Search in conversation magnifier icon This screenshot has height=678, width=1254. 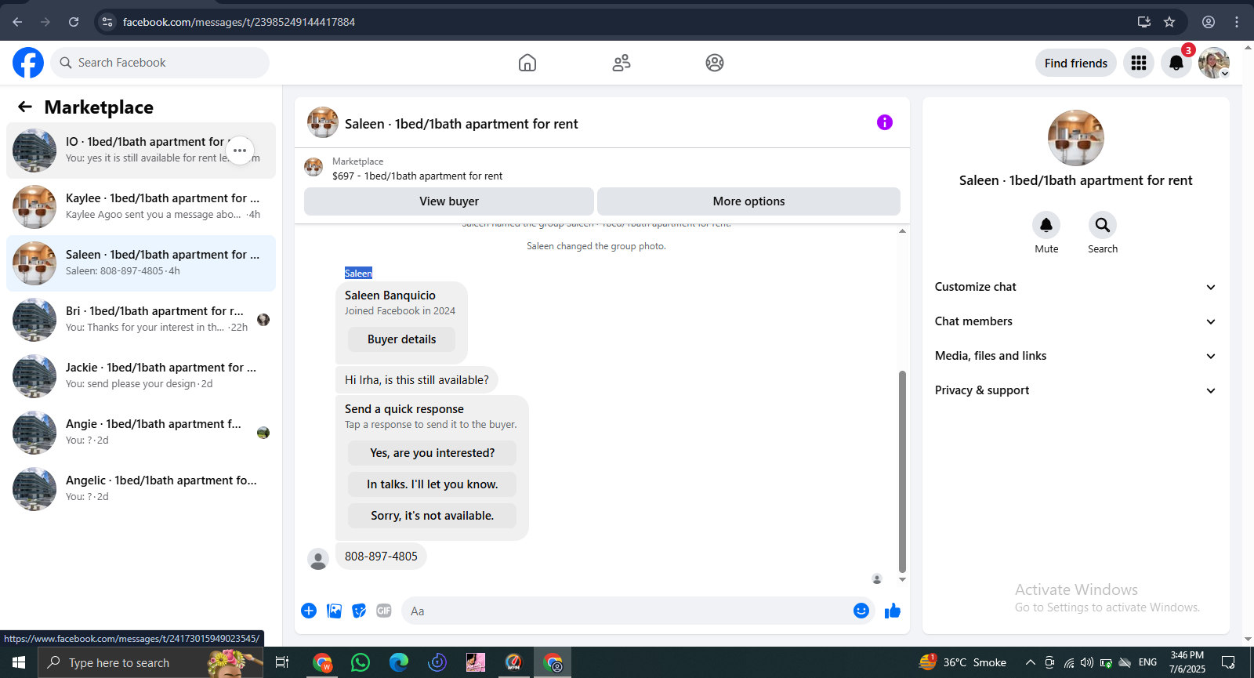(x=1103, y=225)
